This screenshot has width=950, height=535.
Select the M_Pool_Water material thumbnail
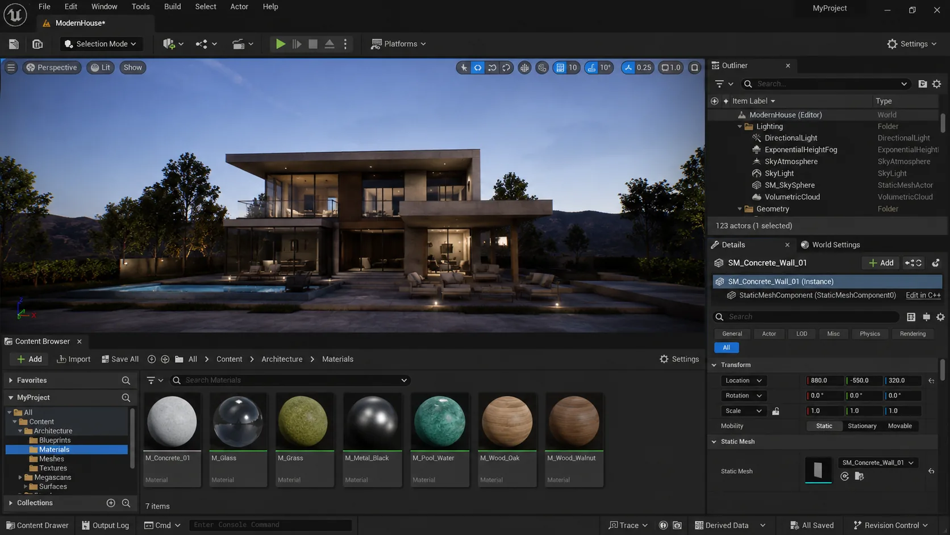tap(439, 421)
